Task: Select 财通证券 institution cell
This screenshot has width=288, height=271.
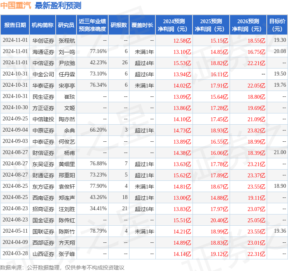Action: 43,175
